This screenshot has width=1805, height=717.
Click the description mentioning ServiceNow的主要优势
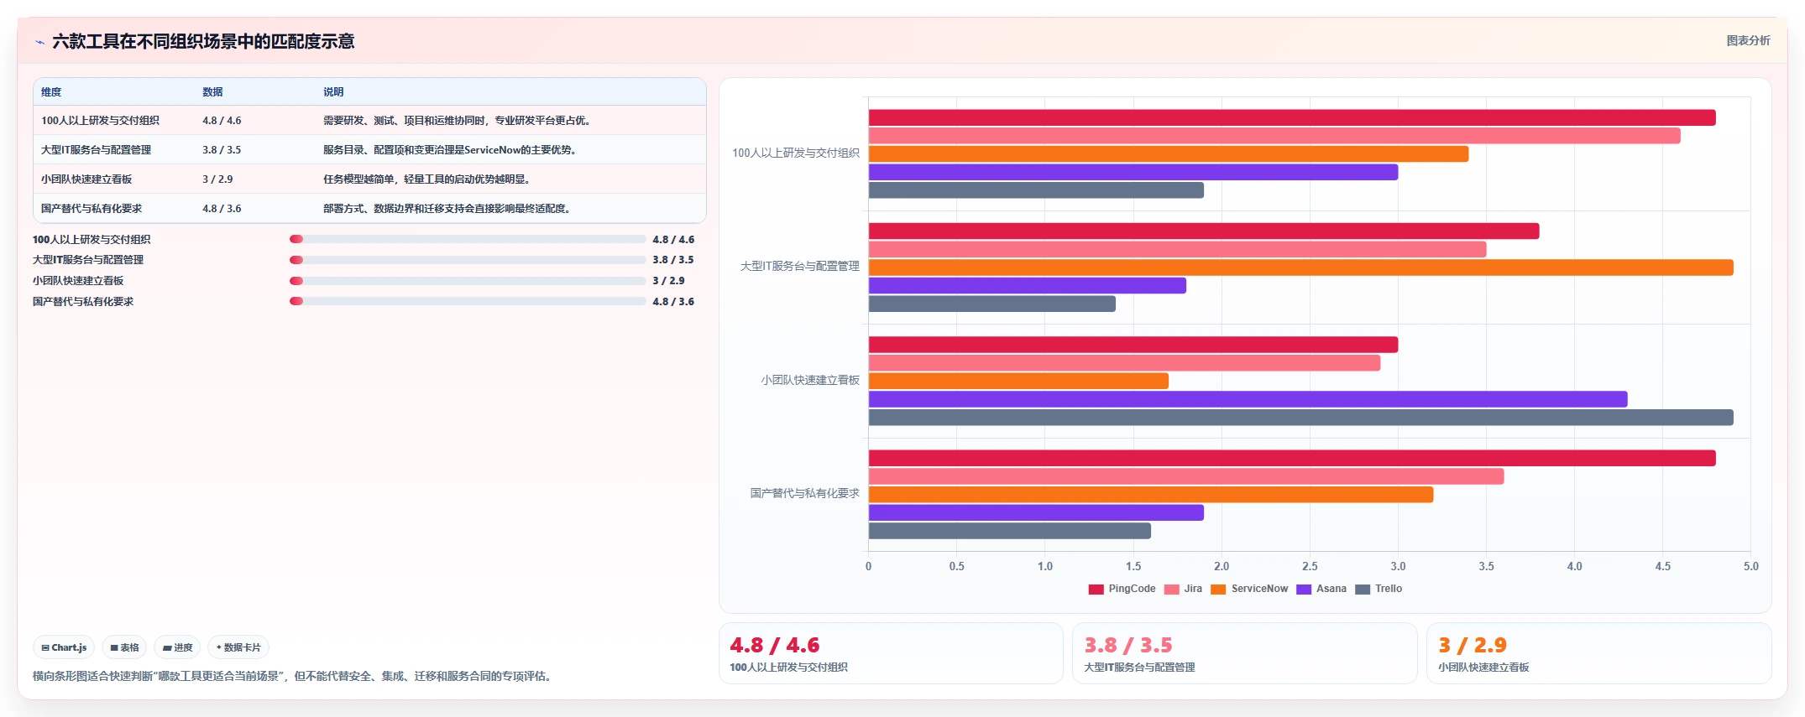pyautogui.click(x=450, y=150)
